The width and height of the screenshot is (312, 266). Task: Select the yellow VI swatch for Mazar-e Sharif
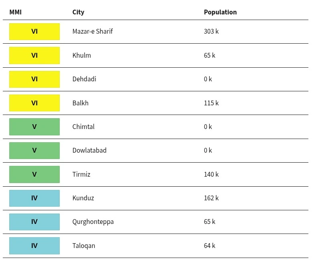click(x=34, y=32)
